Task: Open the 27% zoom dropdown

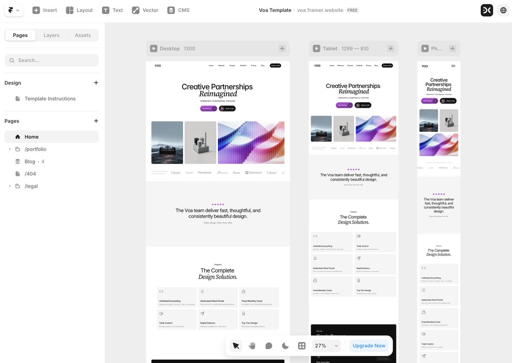Action: point(327,346)
